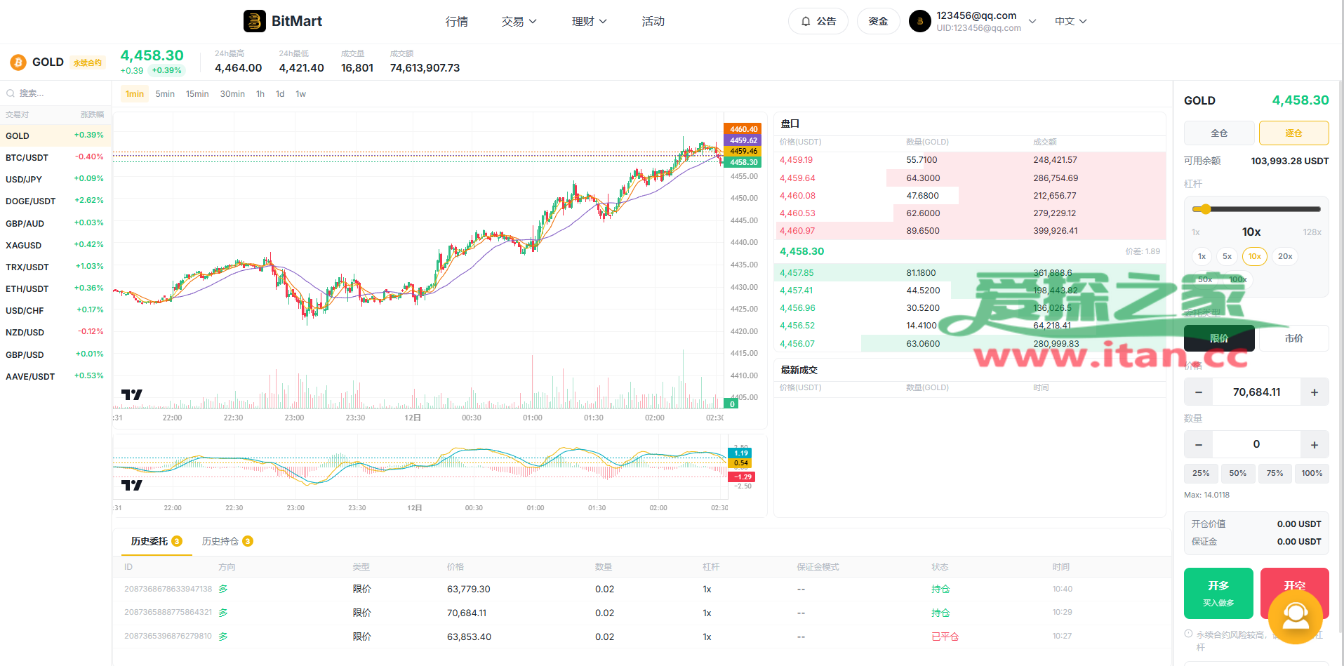1344x666 pixels.
Task: Click the leverage slider track
Action: pos(1257,209)
